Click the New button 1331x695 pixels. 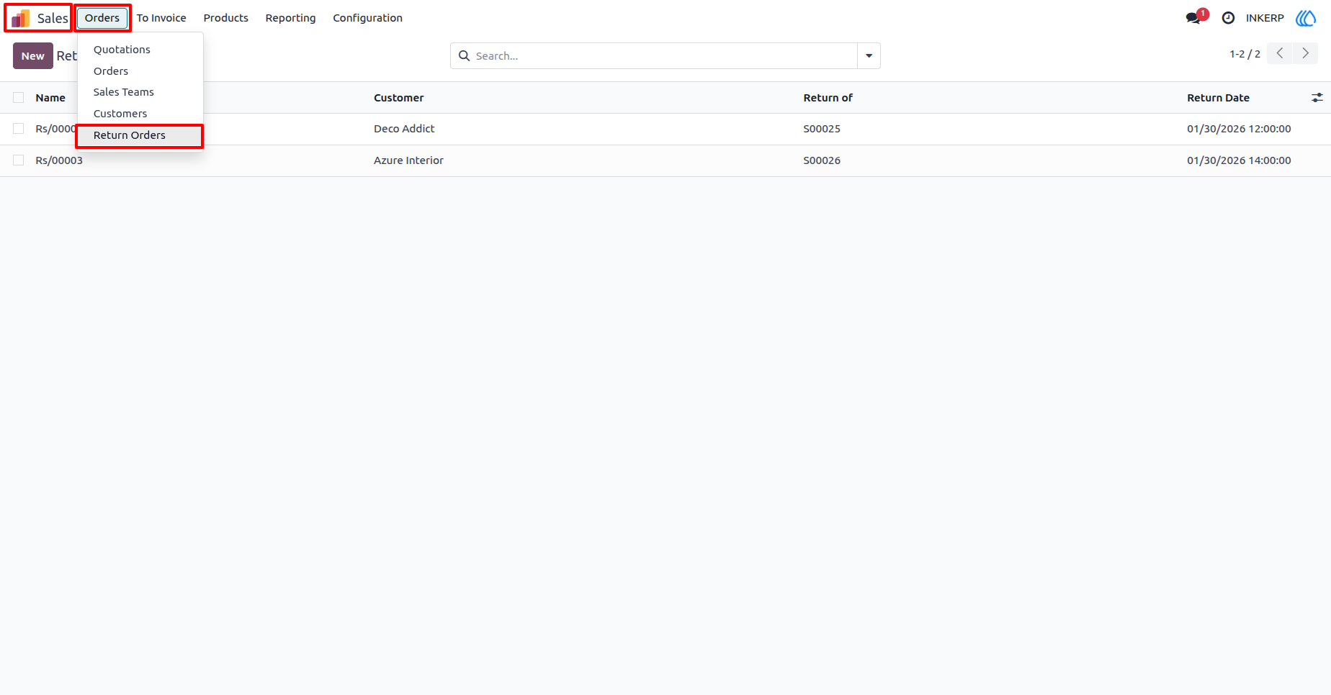pyautogui.click(x=33, y=56)
